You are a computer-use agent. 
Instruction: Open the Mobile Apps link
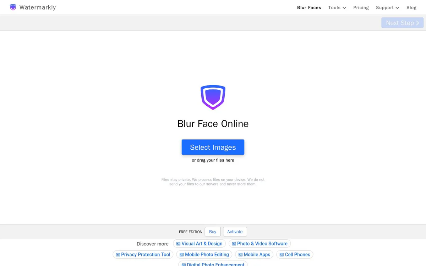click(254, 255)
